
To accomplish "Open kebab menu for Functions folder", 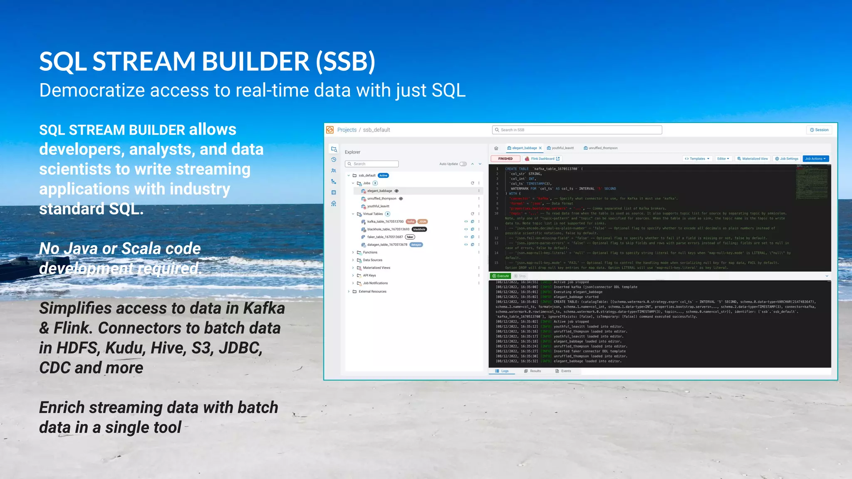I will [479, 252].
